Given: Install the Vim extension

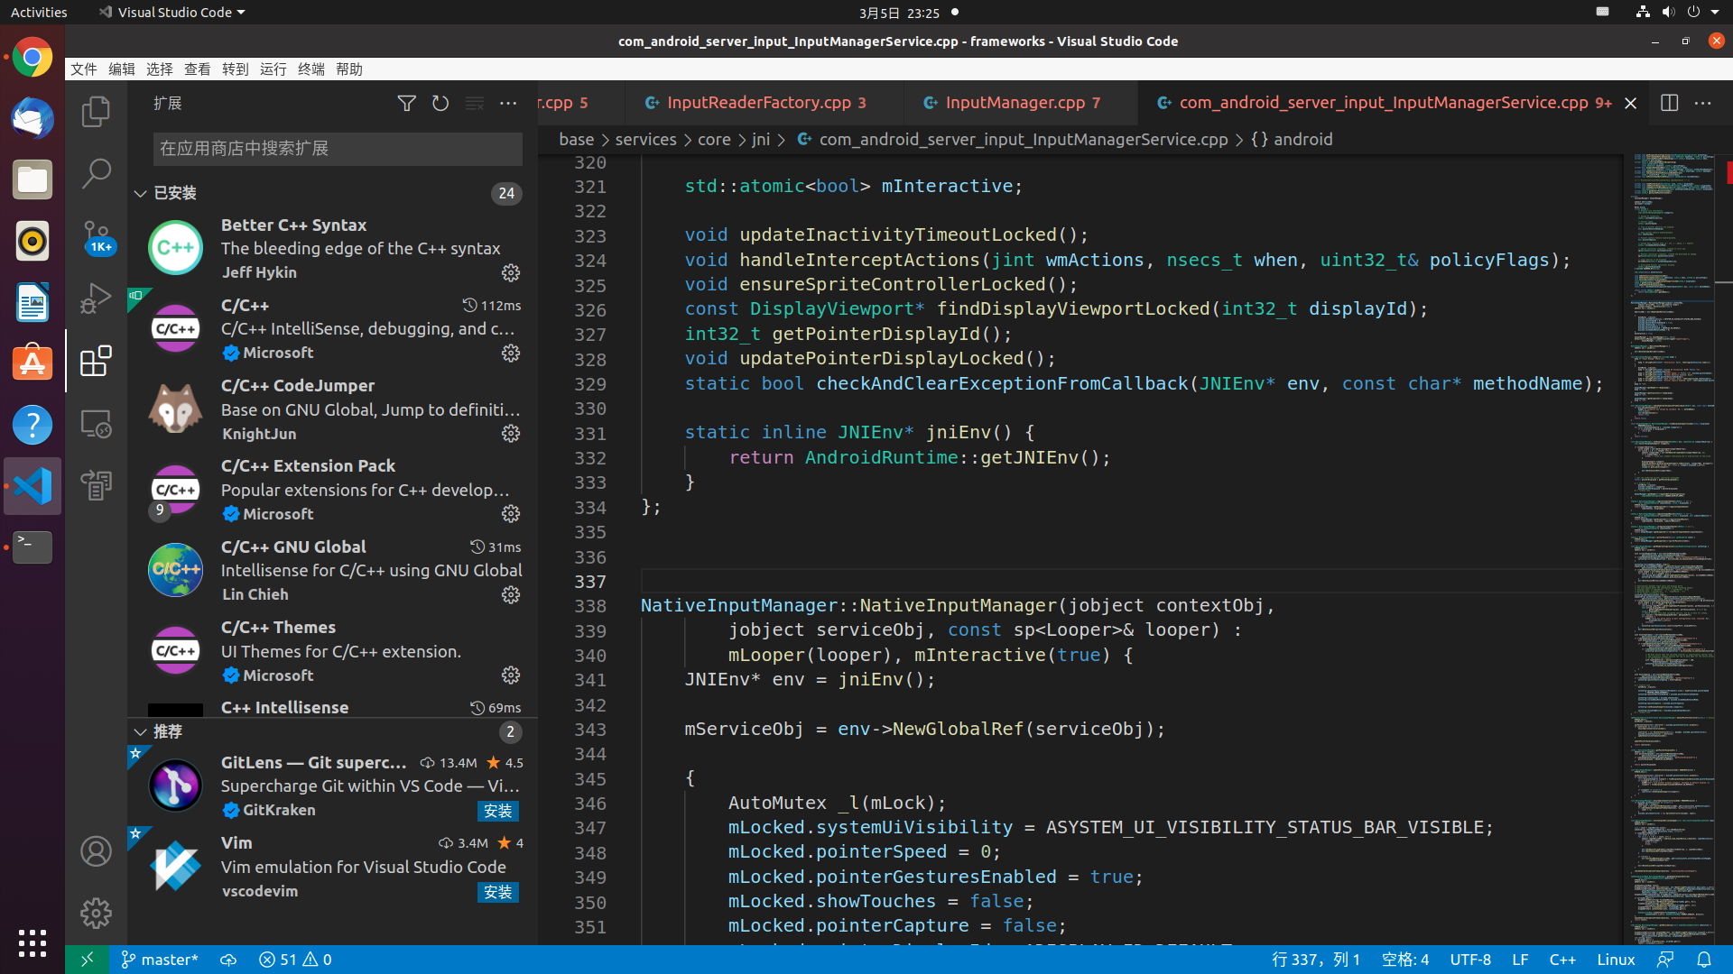Looking at the screenshot, I should click(x=497, y=892).
